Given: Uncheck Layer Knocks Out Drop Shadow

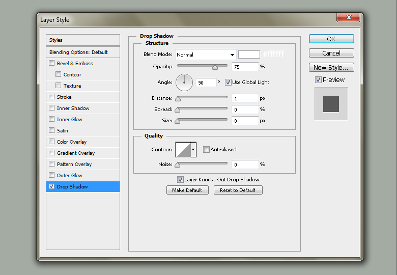Looking at the screenshot, I should click(180, 180).
